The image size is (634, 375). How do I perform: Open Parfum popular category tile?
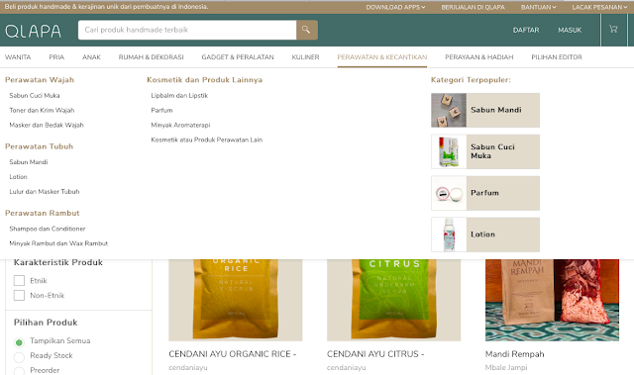485,193
